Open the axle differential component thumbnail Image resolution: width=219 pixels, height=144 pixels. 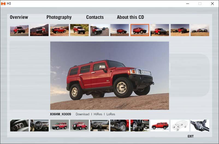[200, 125]
